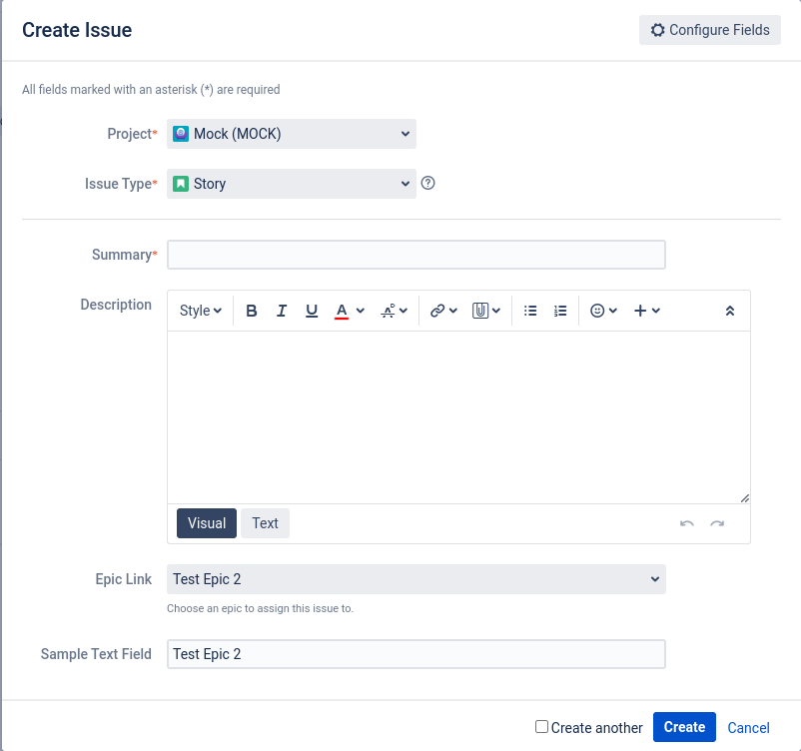Click the description editor resize handle
801x751 pixels.
745,498
